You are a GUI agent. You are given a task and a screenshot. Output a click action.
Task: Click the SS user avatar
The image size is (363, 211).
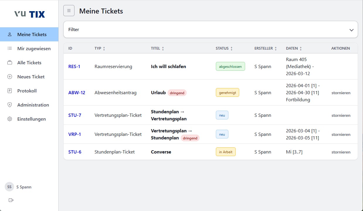coord(9,187)
